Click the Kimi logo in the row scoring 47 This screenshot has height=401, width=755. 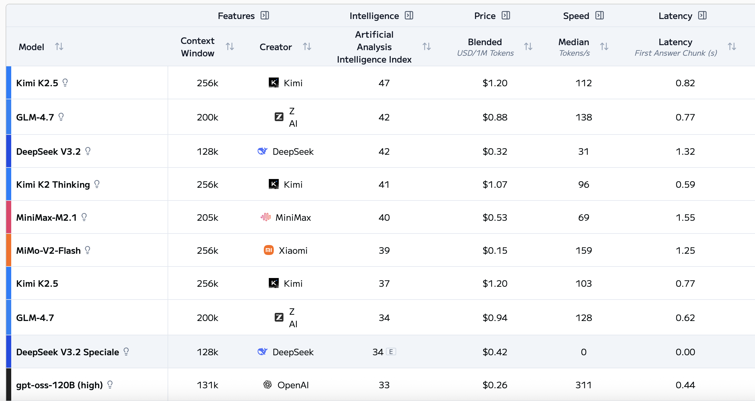tap(274, 83)
